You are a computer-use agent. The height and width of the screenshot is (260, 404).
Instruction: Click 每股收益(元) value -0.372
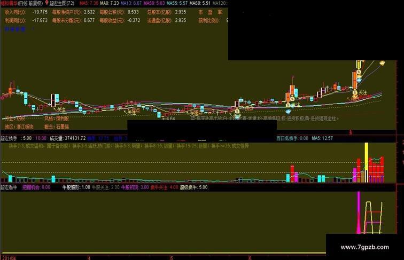click(x=134, y=20)
